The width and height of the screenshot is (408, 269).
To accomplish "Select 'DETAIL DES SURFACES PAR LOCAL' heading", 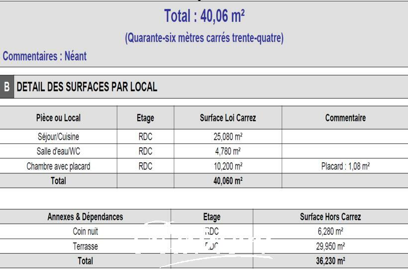I will [x=87, y=87].
